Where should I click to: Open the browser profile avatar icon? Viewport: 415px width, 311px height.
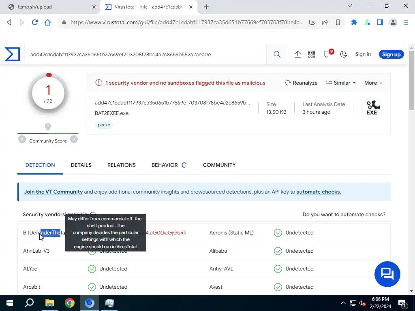pyautogui.click(x=393, y=23)
